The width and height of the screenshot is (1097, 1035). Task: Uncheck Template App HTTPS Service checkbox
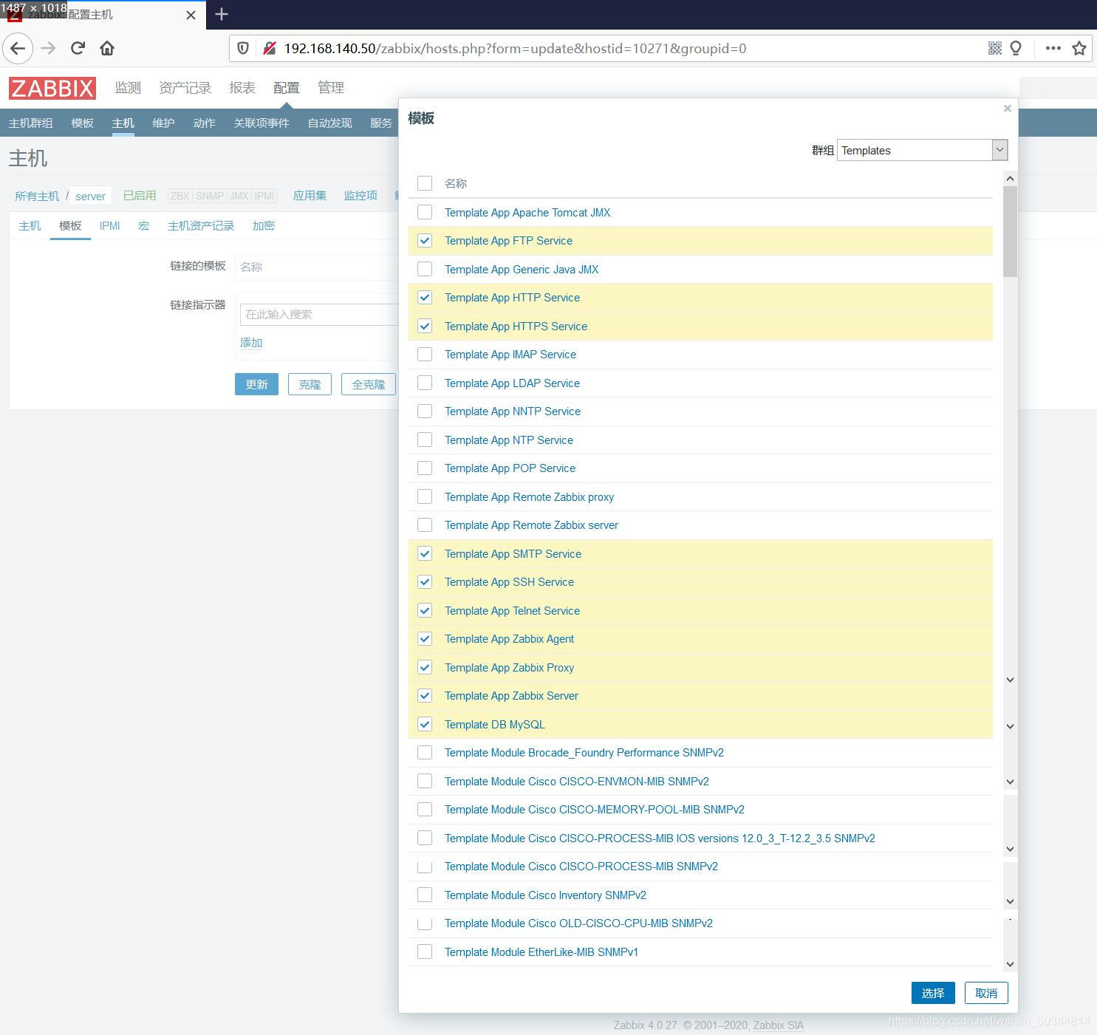point(425,327)
